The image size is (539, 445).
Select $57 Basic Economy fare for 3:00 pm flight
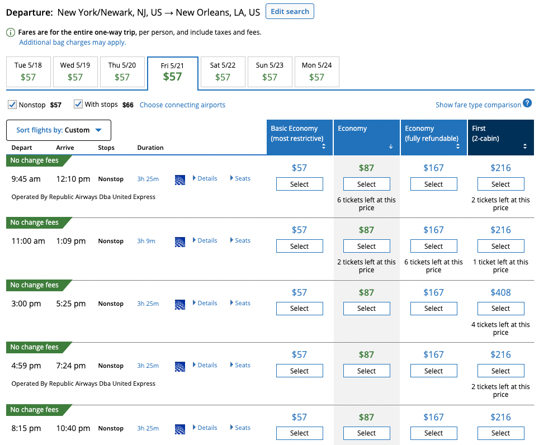tap(299, 309)
